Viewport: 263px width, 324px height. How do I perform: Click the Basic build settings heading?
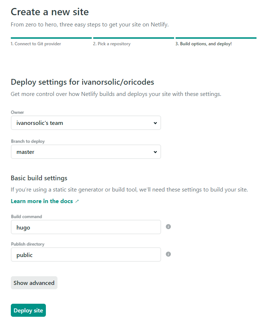[x=39, y=178]
